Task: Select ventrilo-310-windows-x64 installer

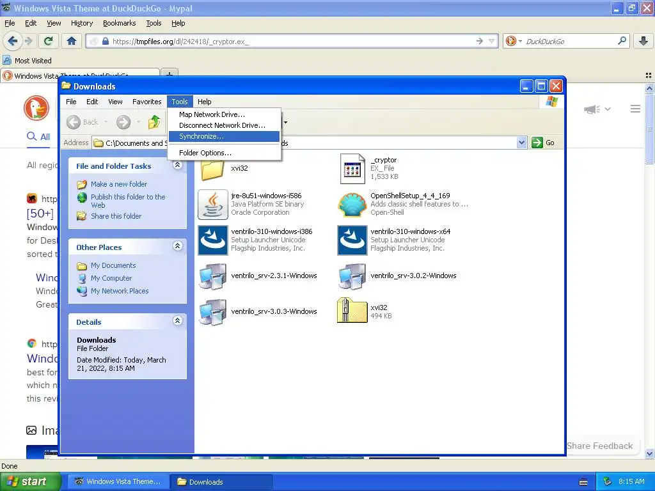Action: pos(352,240)
